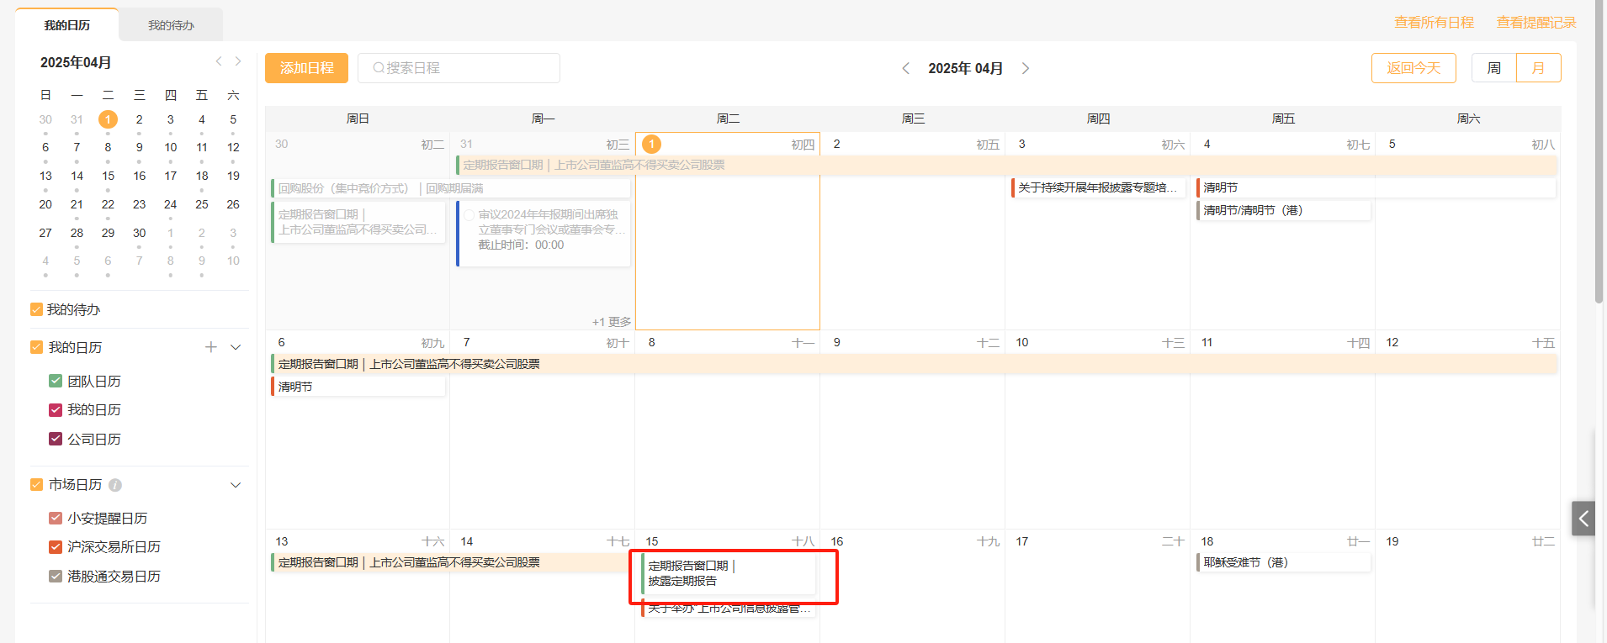This screenshot has height=643, width=1607.
Task: Open 定期报告窗口期 event card on March 30
Action: click(x=358, y=222)
